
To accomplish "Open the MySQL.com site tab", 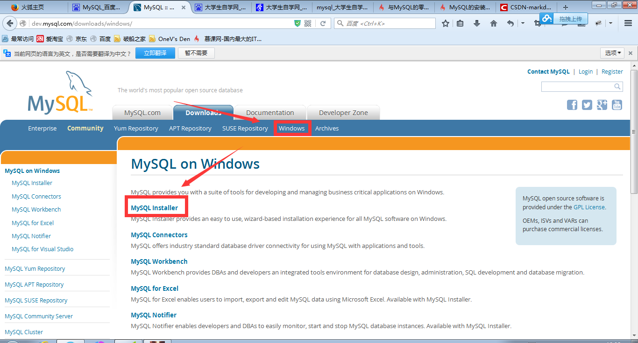I will pyautogui.click(x=142, y=112).
